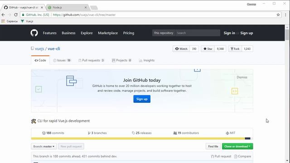Open the vue-cli repository name link
The height and width of the screenshot is (163, 290).
54,48
